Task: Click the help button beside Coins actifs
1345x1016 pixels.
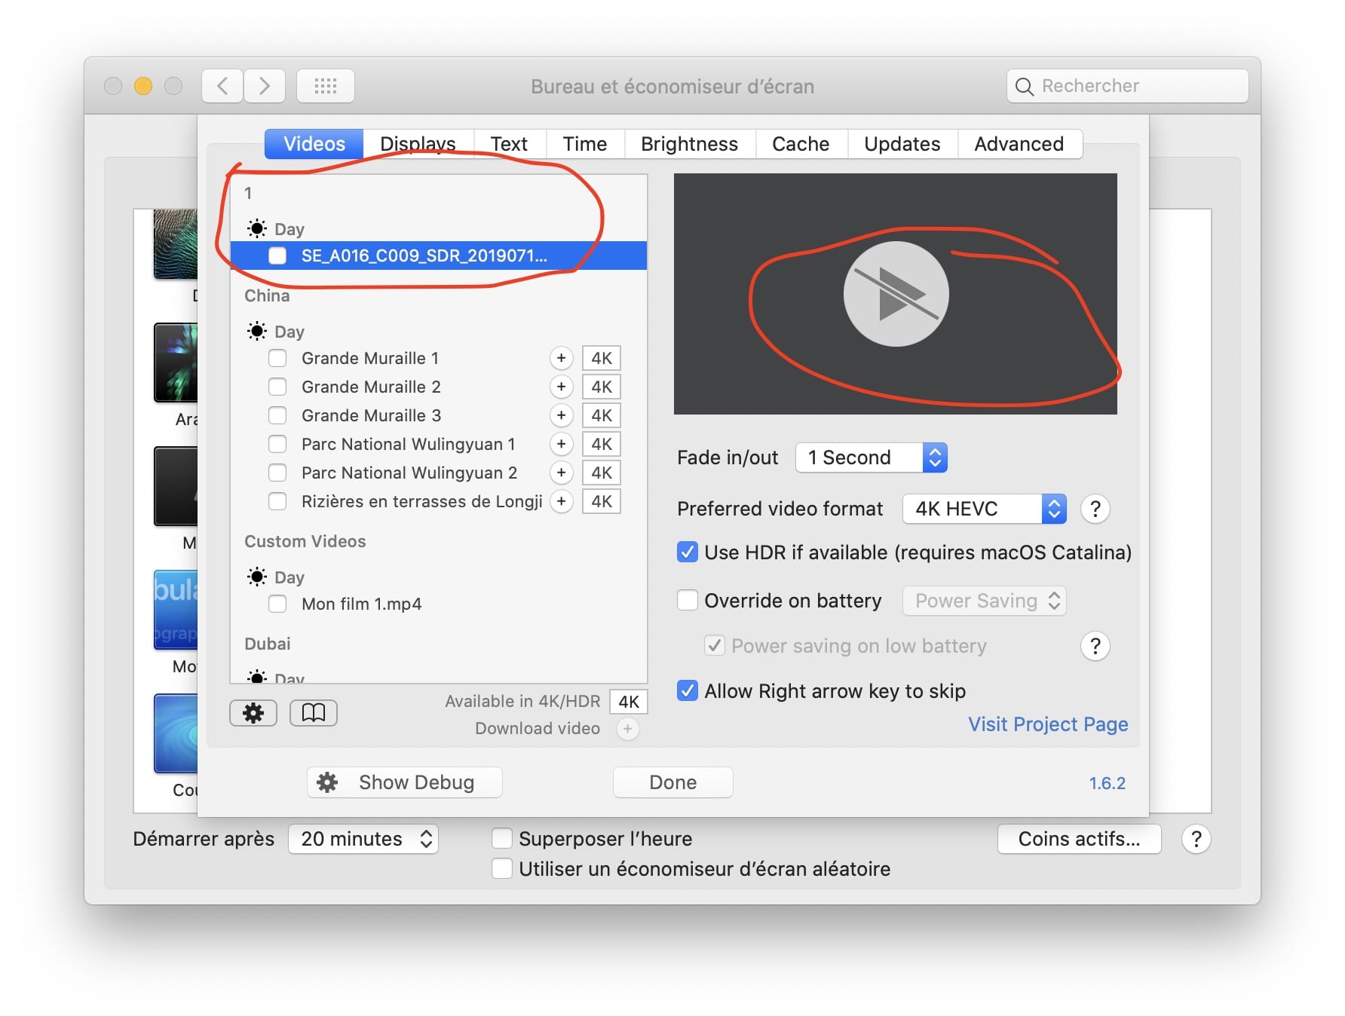Action: point(1196,839)
